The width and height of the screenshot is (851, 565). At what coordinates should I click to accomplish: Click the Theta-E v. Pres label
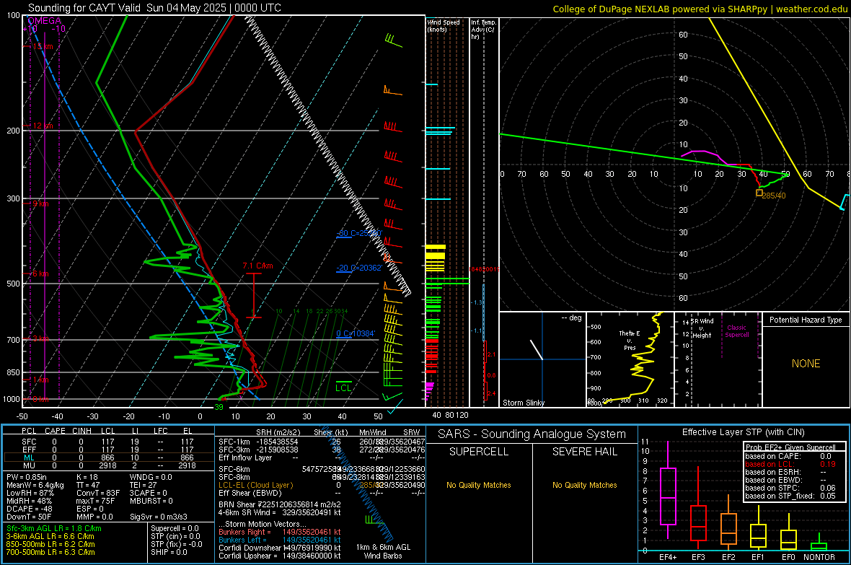pos(630,340)
